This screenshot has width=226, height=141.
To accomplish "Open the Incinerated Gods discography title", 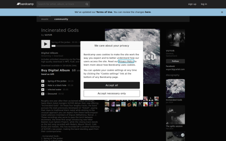I will (174, 100).
